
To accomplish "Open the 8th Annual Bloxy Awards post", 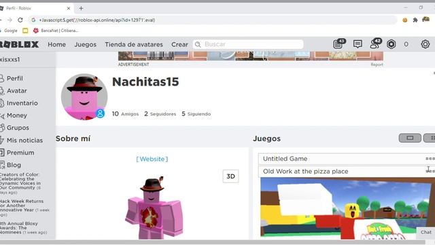I will click(23, 228).
